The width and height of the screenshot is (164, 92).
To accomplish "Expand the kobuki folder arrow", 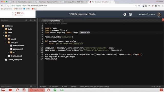I will (6, 39).
